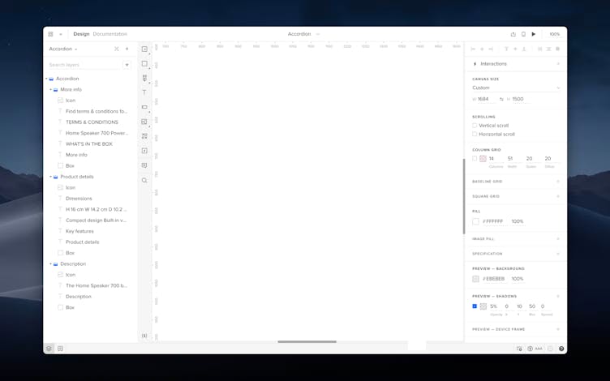Open the image element tool icon
The image size is (610, 381).
[x=144, y=122]
